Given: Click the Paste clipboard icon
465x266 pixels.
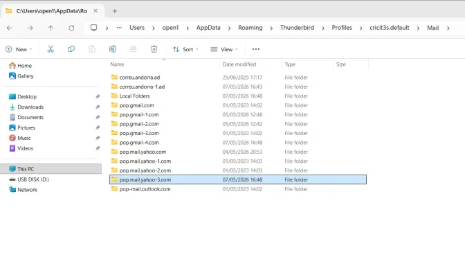Looking at the screenshot, I should (92, 49).
